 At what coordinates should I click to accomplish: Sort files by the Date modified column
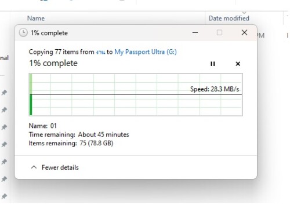229,19
